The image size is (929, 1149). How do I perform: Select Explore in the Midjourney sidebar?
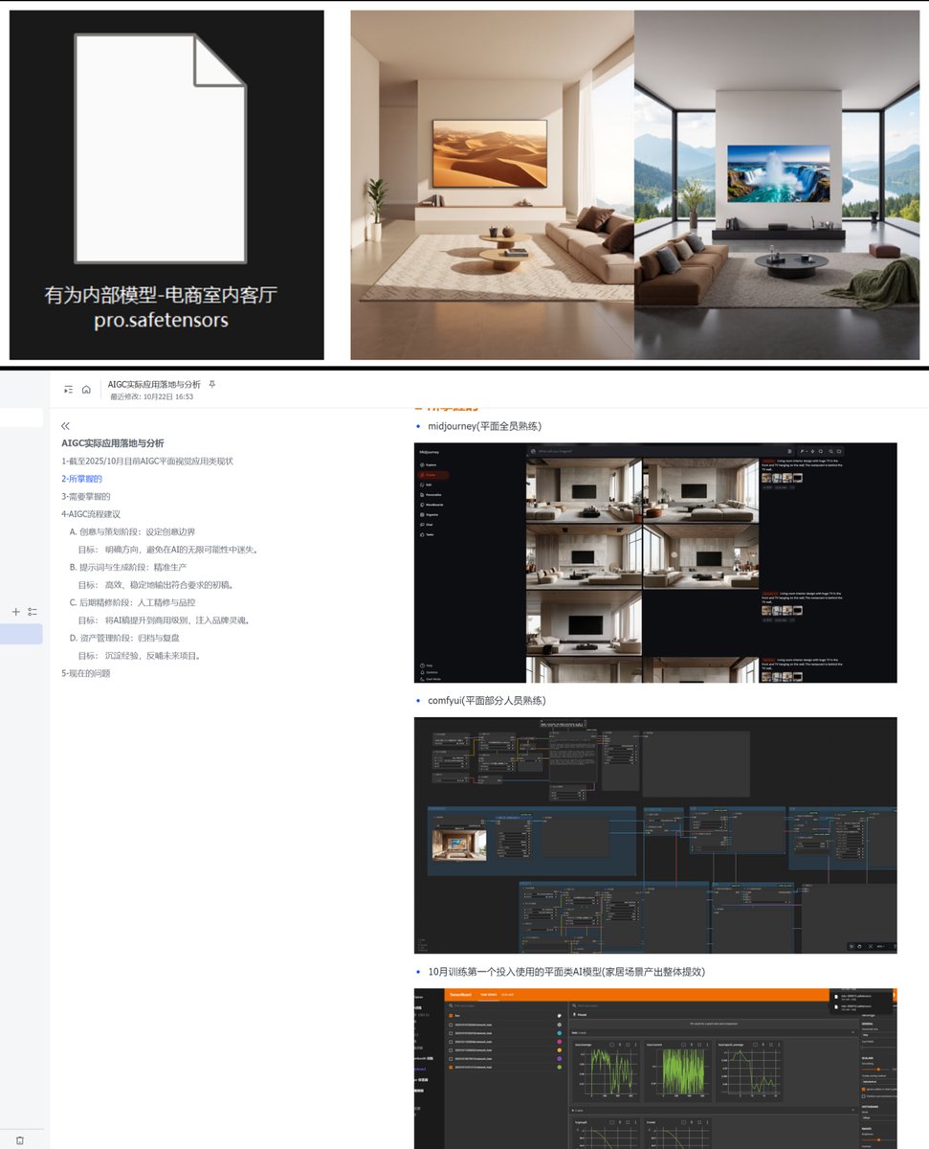(x=430, y=464)
